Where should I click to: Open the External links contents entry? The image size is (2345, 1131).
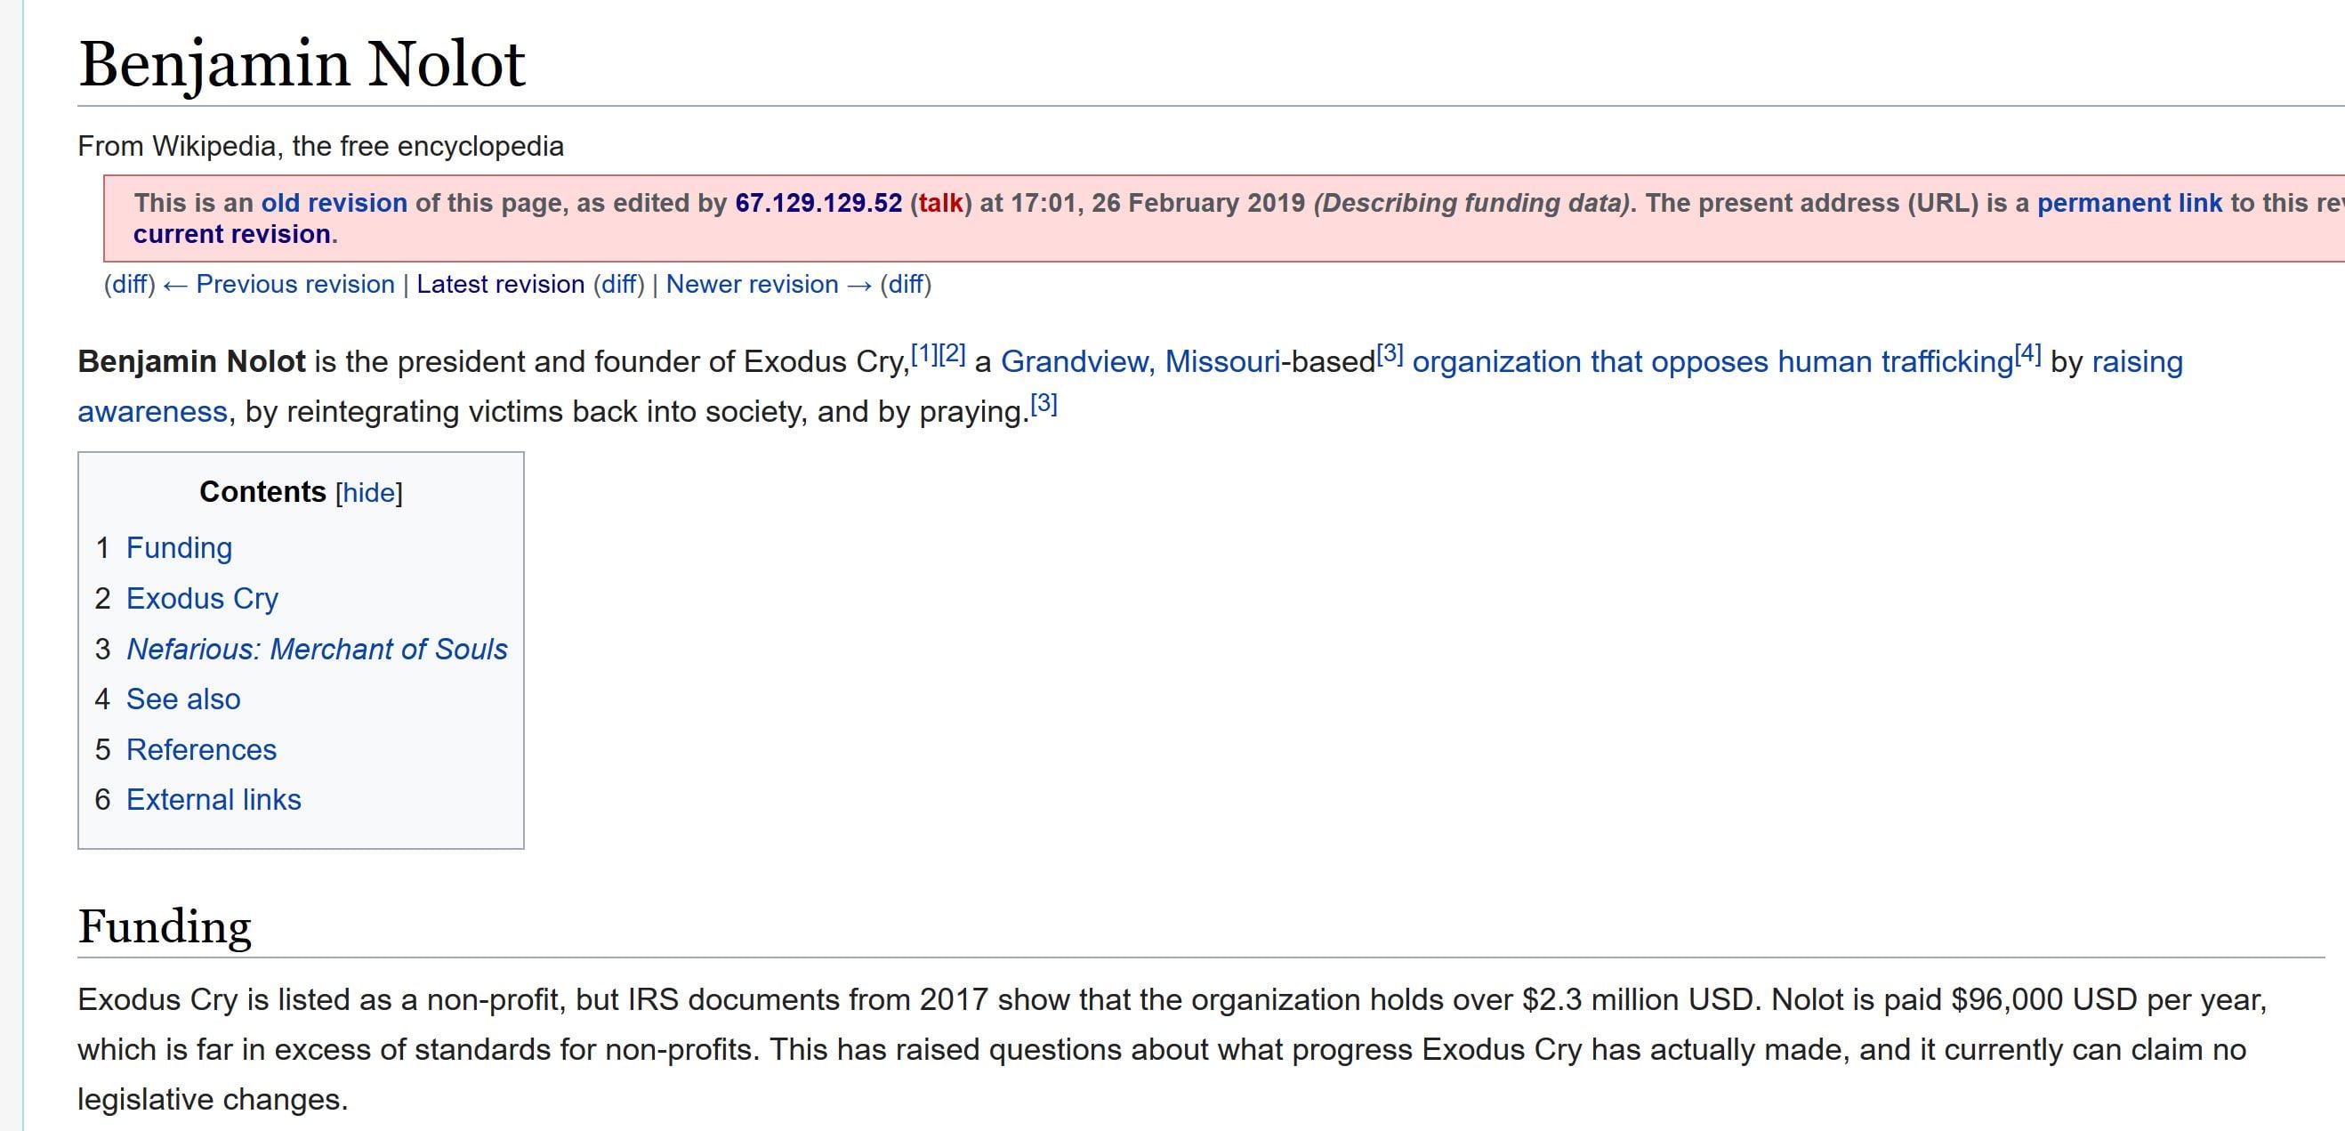click(x=213, y=800)
